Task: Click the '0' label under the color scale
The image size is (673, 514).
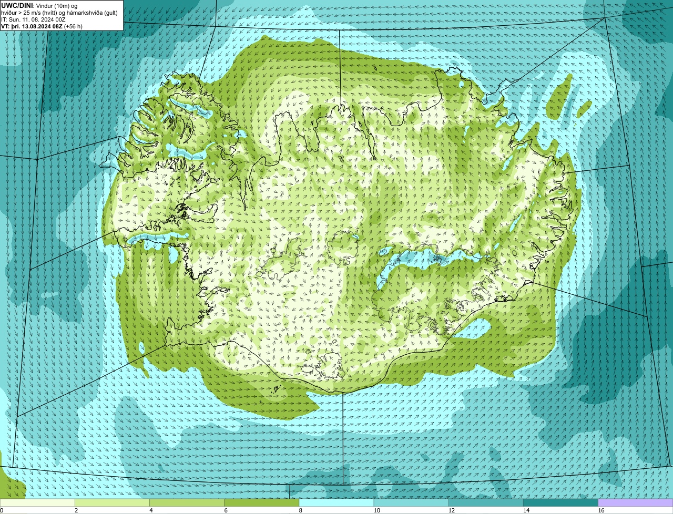Action: click(x=2, y=510)
